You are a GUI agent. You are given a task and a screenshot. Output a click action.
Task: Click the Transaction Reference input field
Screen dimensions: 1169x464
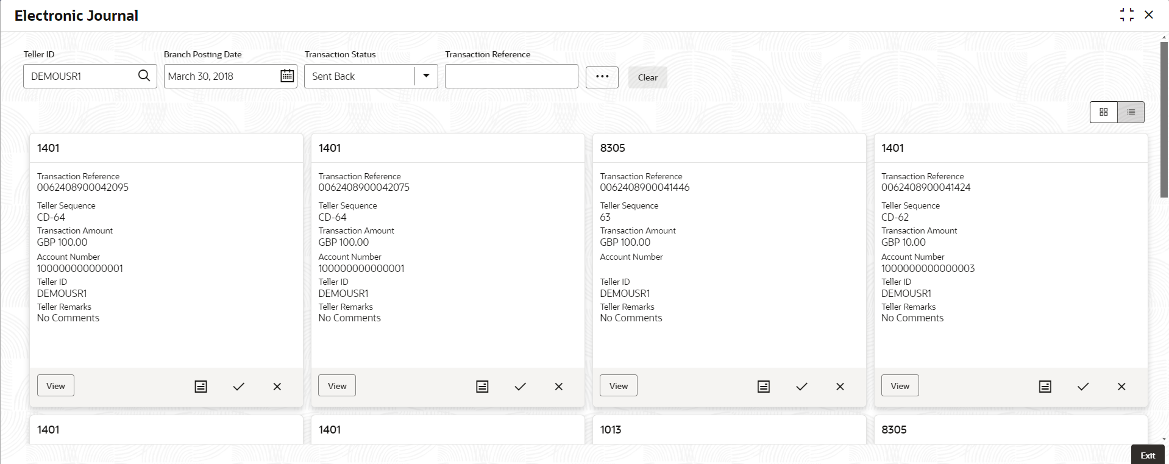511,76
